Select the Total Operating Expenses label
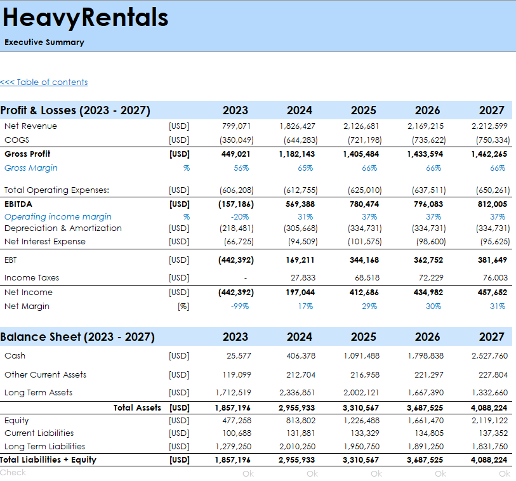 [56, 190]
